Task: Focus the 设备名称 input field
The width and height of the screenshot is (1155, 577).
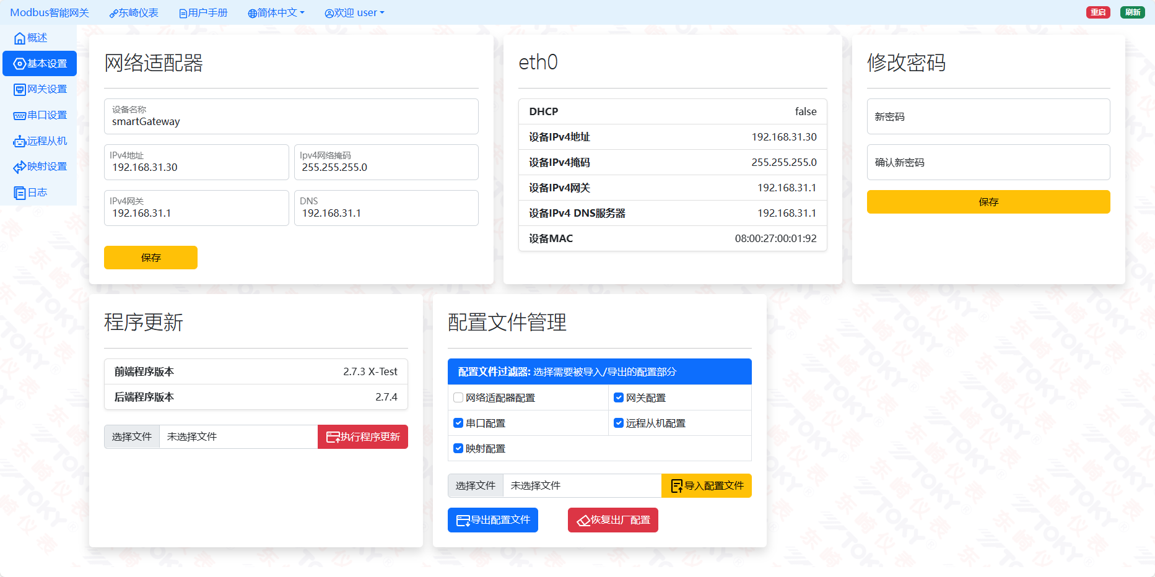Action: pos(291,116)
